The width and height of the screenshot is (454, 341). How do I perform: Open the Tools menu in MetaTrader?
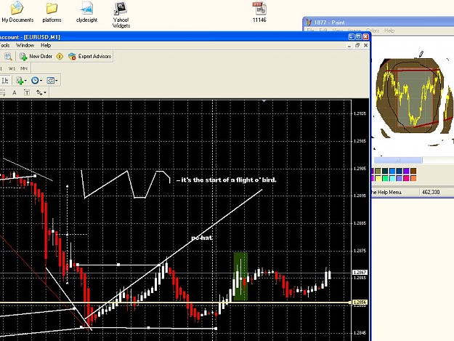tap(4, 45)
